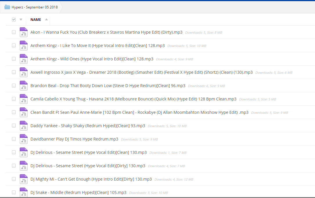Viewport: 315px width, 198px height.
Task: Open Brandon Beal - Drop That Booty Down Low
Action: tap(108, 86)
